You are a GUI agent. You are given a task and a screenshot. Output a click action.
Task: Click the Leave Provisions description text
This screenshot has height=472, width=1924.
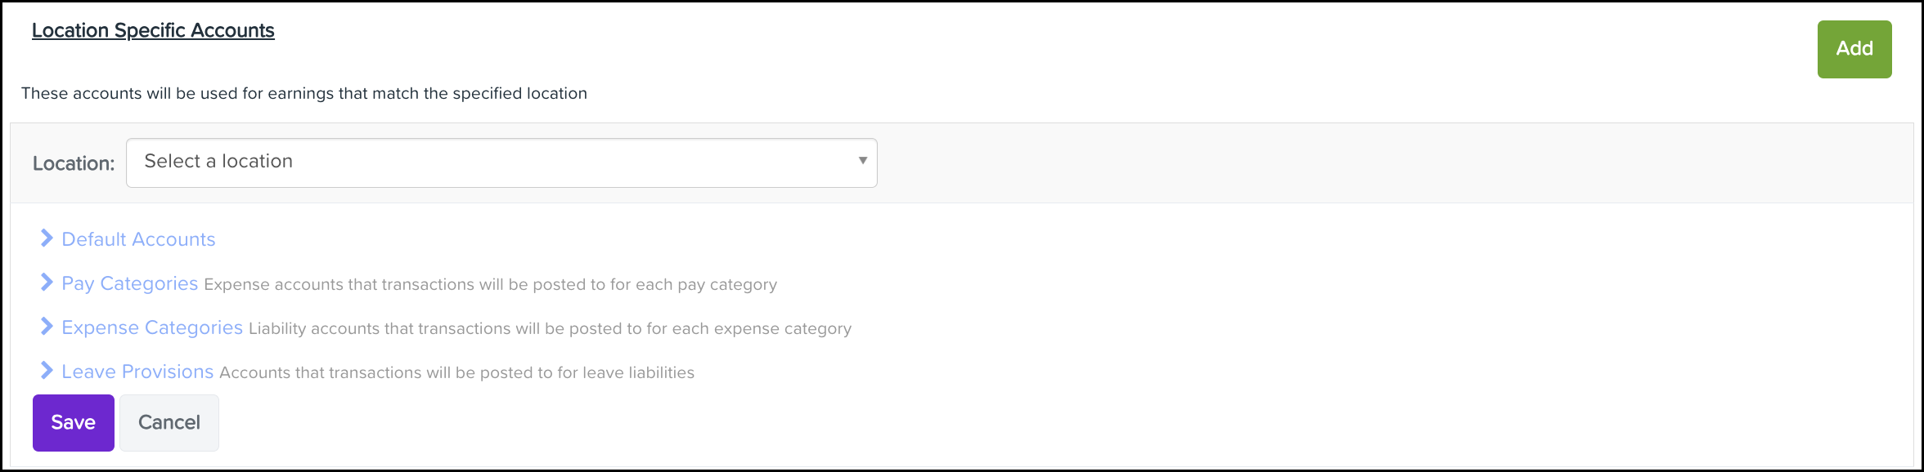[456, 373]
